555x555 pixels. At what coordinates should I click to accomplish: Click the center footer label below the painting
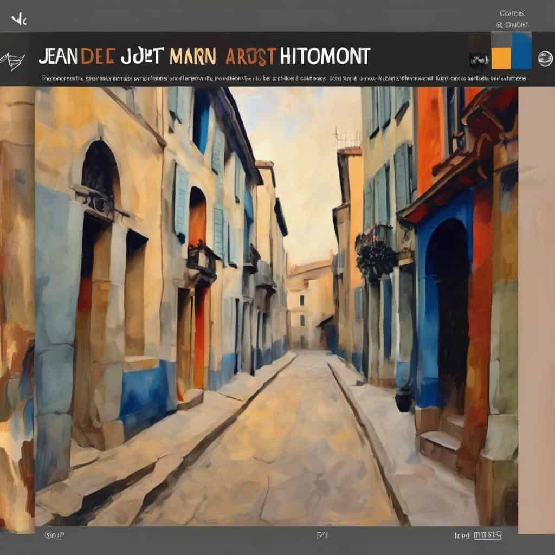[x=322, y=535]
